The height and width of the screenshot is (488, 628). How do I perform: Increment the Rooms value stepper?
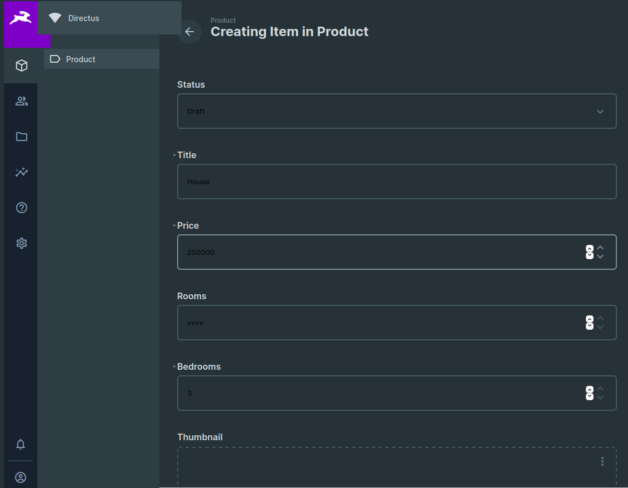600,319
